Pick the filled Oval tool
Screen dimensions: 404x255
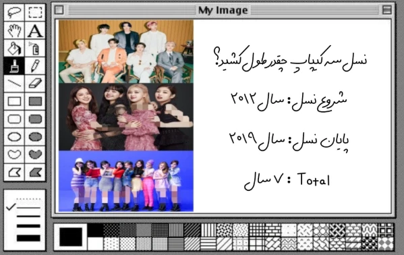point(35,137)
